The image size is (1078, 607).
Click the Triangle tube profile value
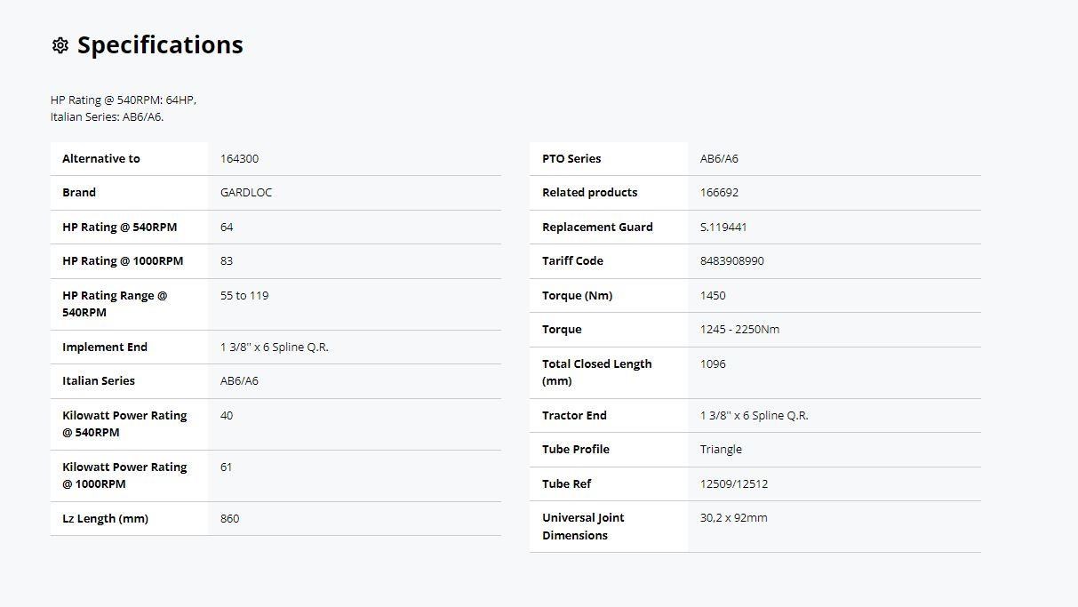pyautogui.click(x=721, y=450)
